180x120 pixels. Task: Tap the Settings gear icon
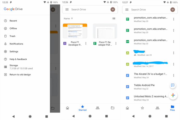5,52
